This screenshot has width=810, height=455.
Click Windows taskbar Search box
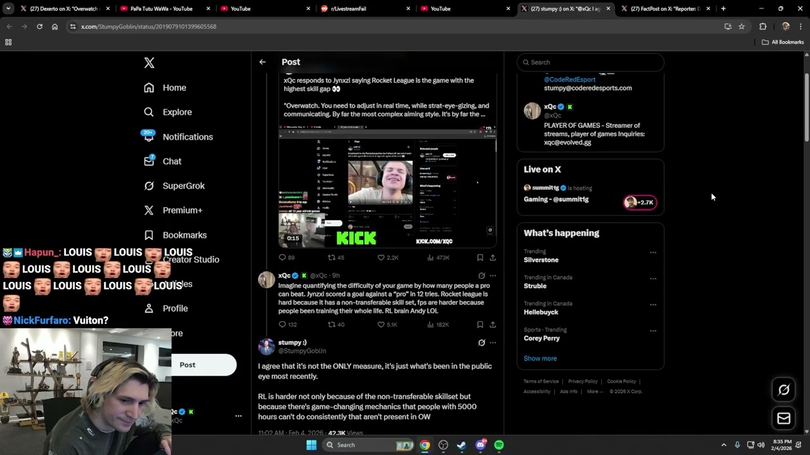[368, 445]
